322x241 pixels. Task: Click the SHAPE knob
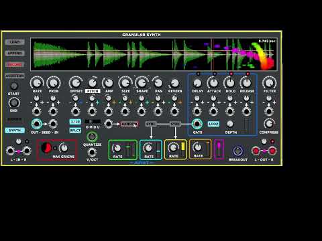[x=142, y=83]
